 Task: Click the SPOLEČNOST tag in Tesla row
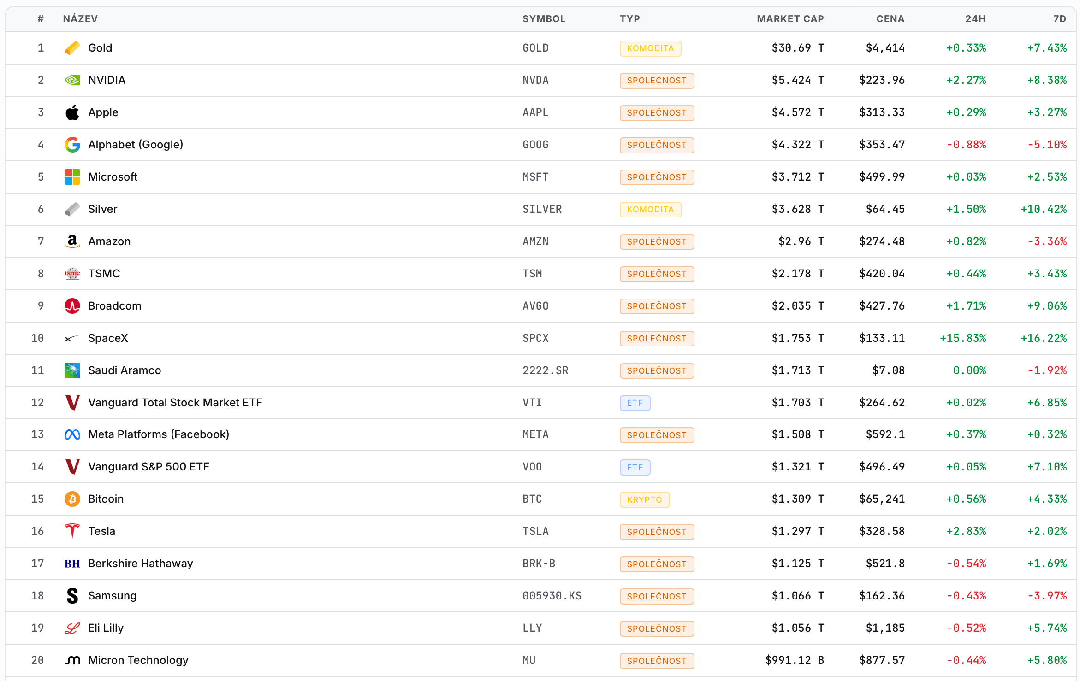[x=657, y=532]
